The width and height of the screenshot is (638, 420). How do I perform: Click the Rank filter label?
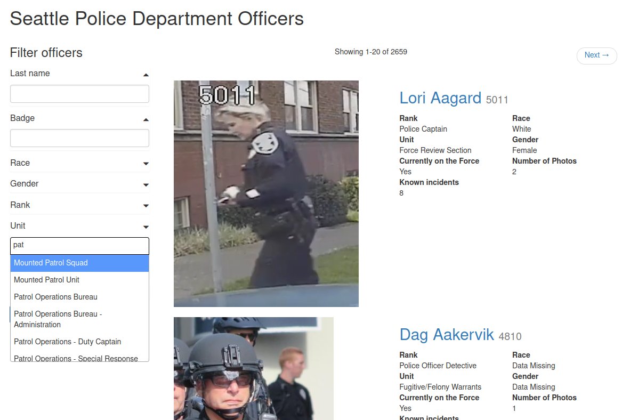point(20,205)
